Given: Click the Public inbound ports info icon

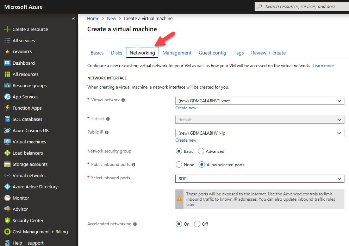Looking at the screenshot, I should pyautogui.click(x=133, y=165).
